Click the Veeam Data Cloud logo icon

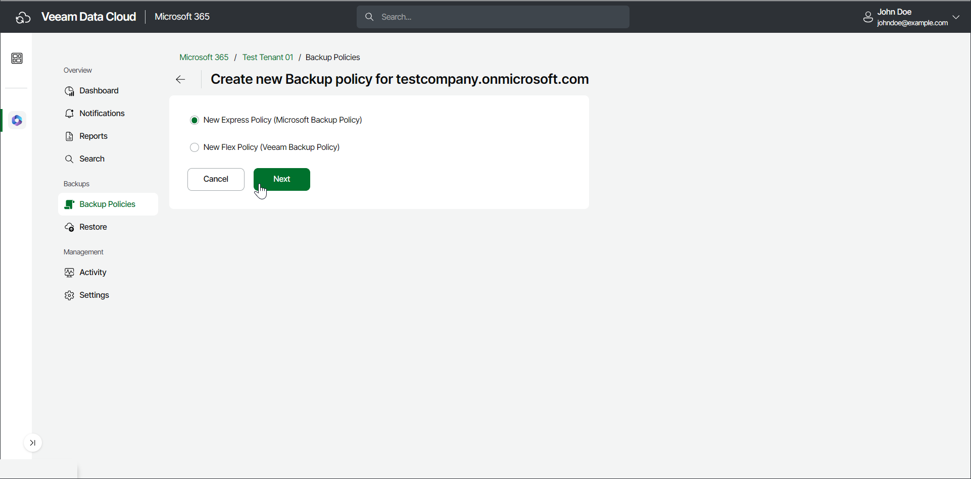click(x=23, y=17)
